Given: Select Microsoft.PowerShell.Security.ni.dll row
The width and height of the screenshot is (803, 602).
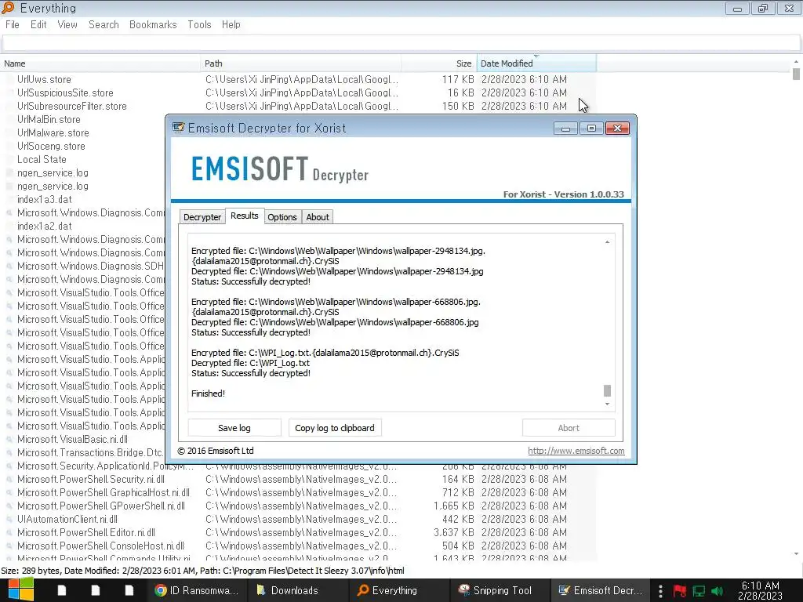Looking at the screenshot, I should coord(299,479).
